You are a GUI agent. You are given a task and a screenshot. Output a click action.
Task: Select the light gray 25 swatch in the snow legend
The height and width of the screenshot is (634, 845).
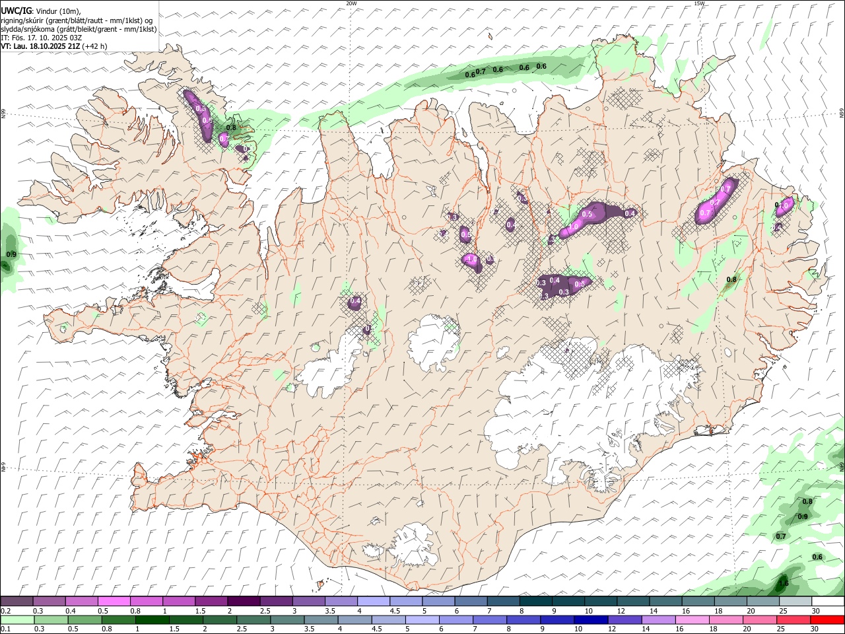[x=795, y=602]
